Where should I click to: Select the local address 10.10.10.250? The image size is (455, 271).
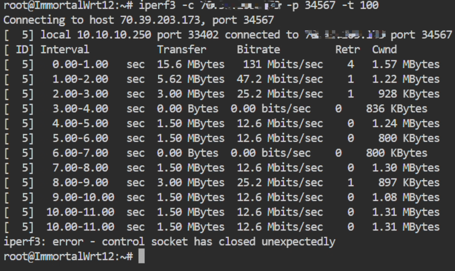click(x=114, y=35)
